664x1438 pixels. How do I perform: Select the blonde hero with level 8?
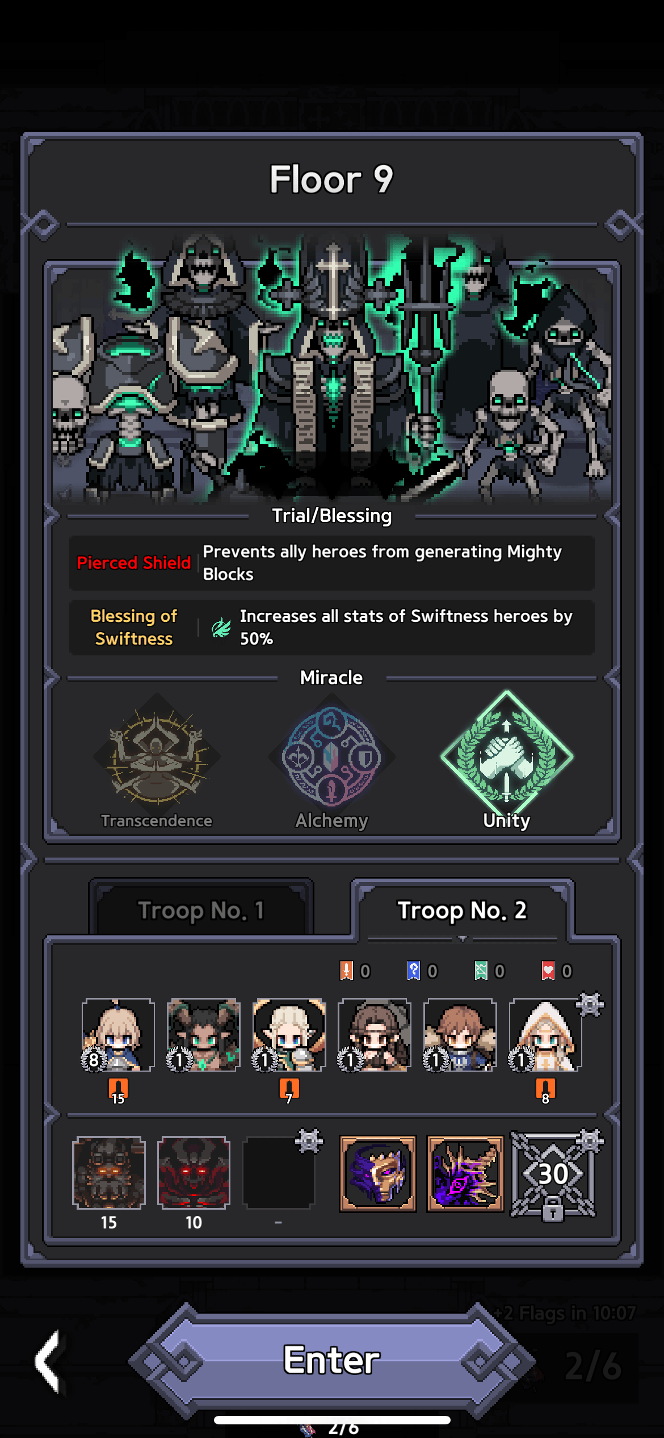(118, 1035)
